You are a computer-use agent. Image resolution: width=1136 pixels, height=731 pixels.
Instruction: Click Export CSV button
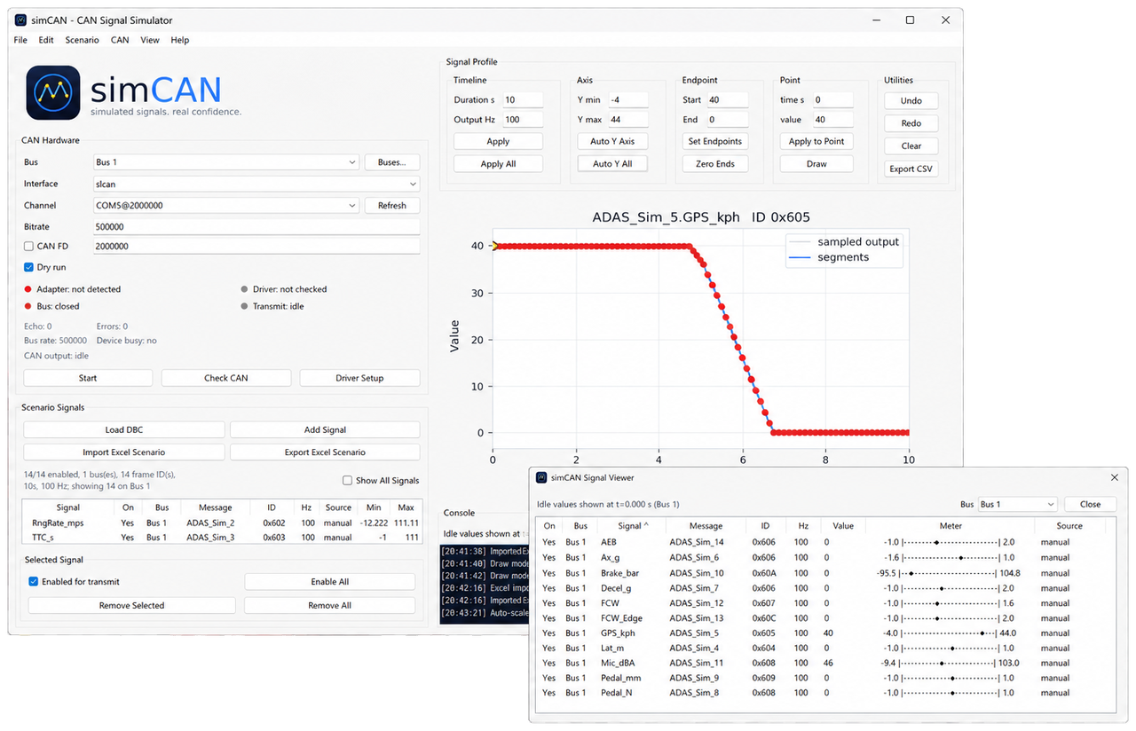[x=911, y=169]
